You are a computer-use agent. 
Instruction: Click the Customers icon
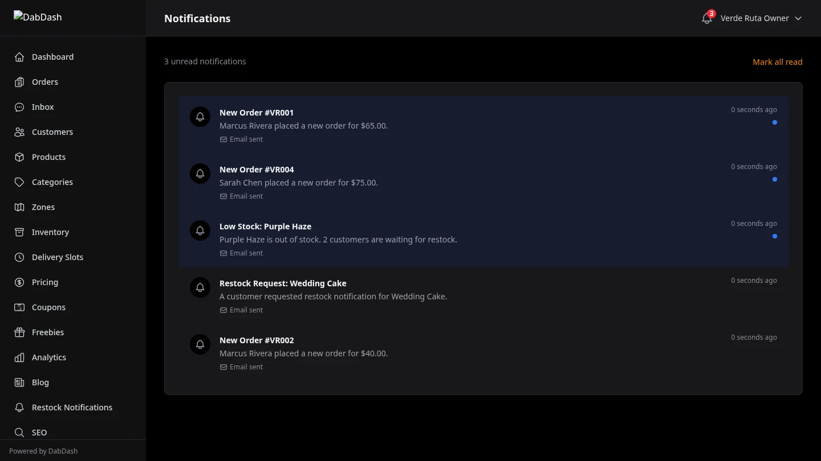pyautogui.click(x=19, y=132)
